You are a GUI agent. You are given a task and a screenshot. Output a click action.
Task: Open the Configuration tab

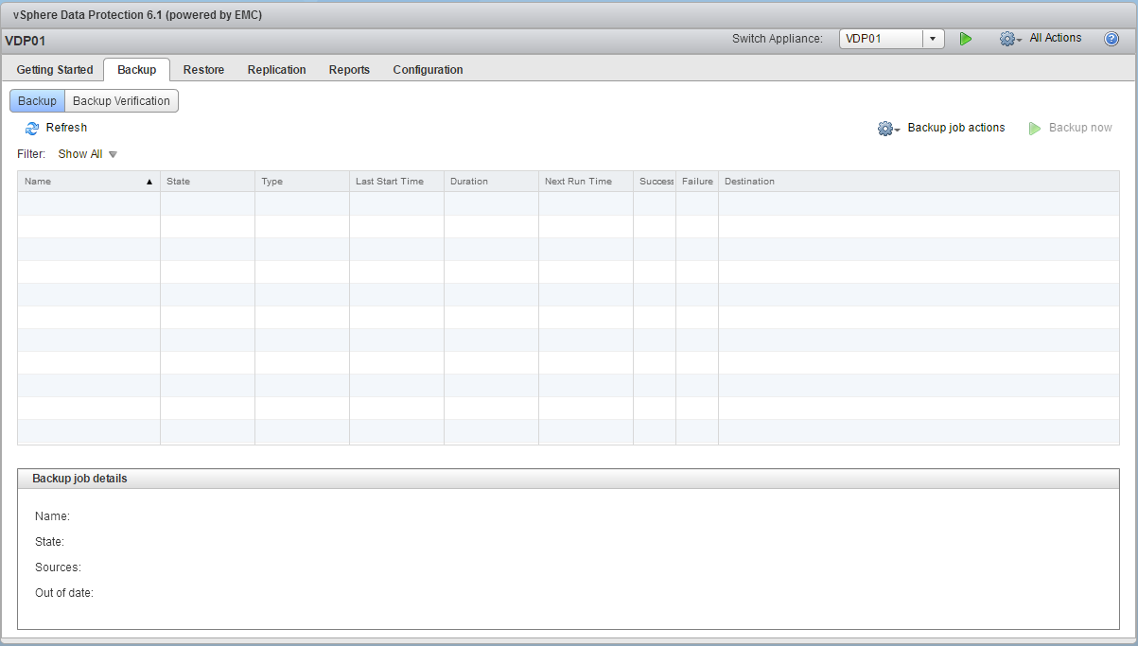[428, 70]
